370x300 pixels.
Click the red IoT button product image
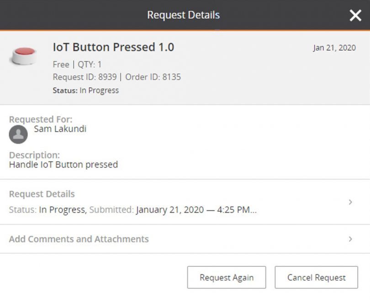24,56
